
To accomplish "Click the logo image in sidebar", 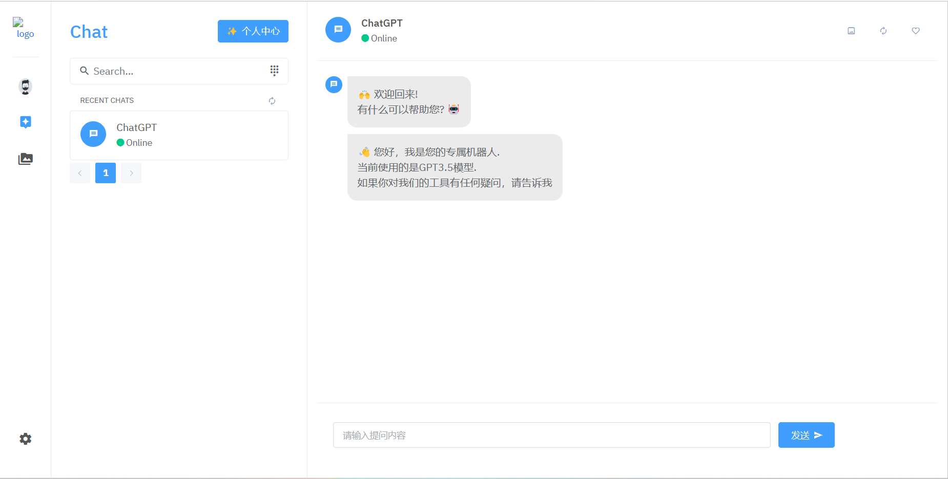I will point(25,29).
